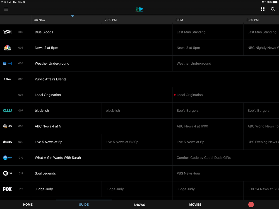Open Last Man Standing at 3:30 PM

pos(261,32)
